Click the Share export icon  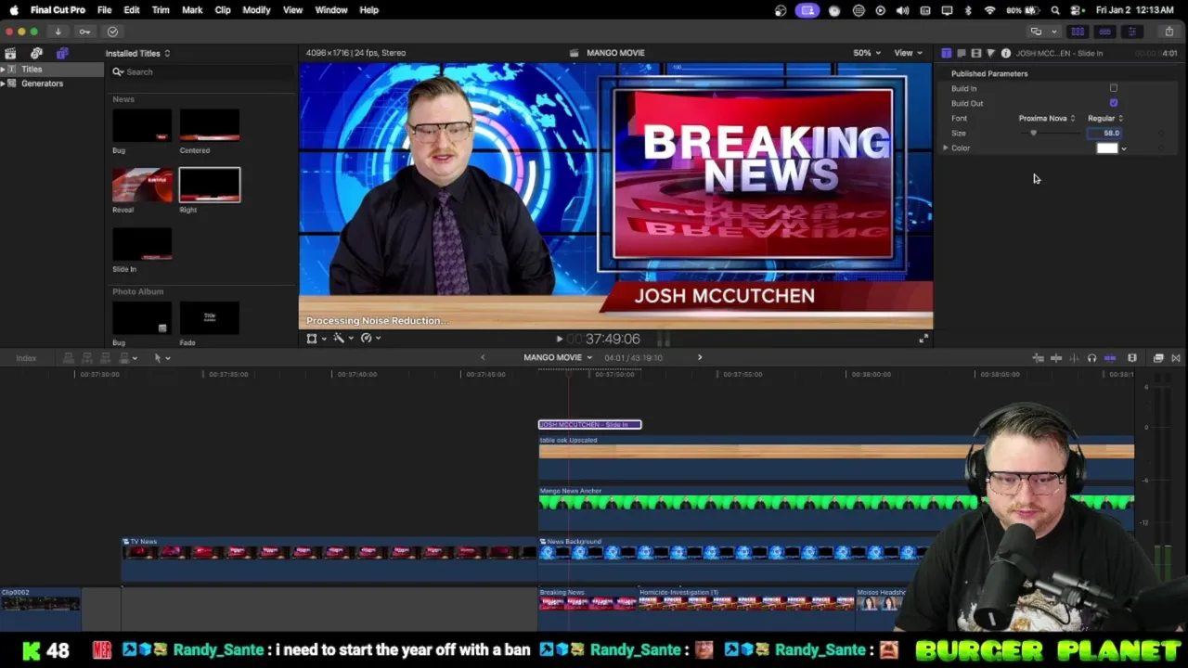pyautogui.click(x=1169, y=32)
